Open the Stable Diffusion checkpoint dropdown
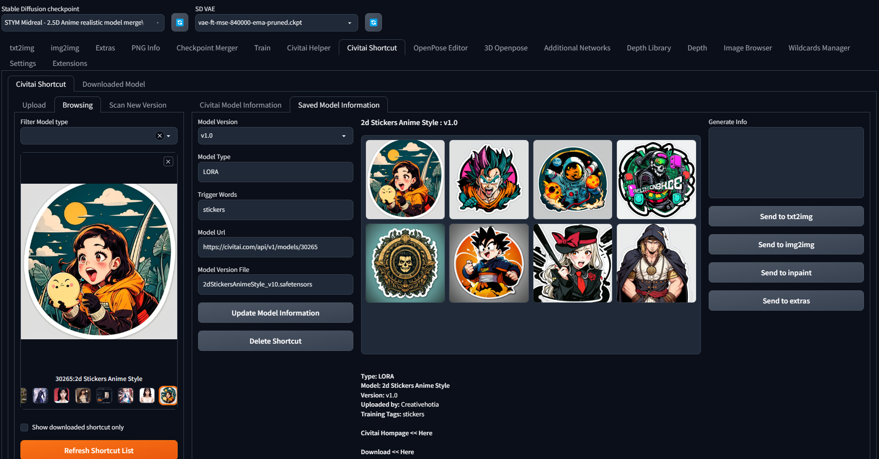This screenshot has width=879, height=459. 83,23
